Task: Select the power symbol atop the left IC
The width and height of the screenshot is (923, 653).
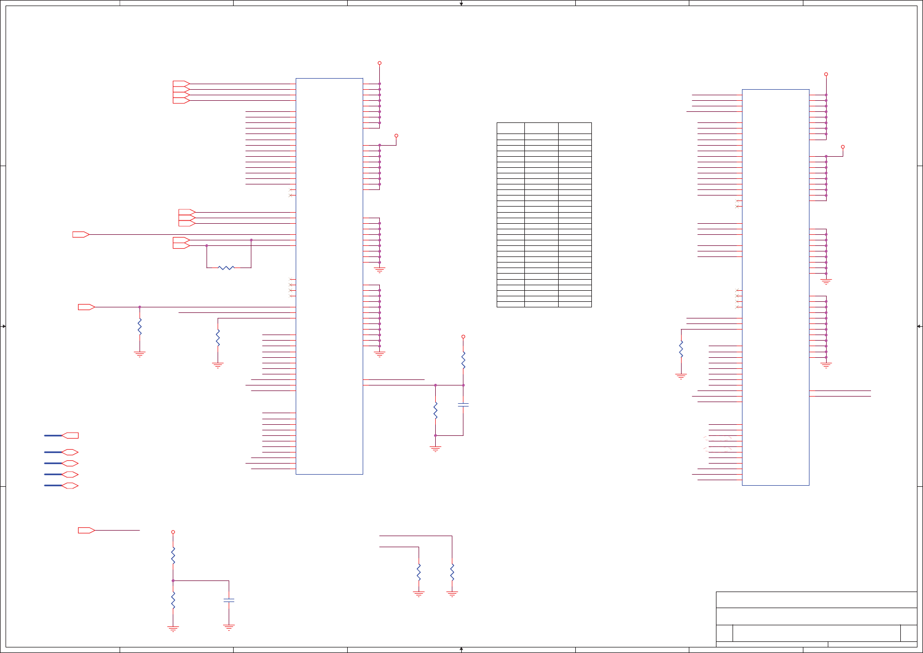Action: point(379,63)
